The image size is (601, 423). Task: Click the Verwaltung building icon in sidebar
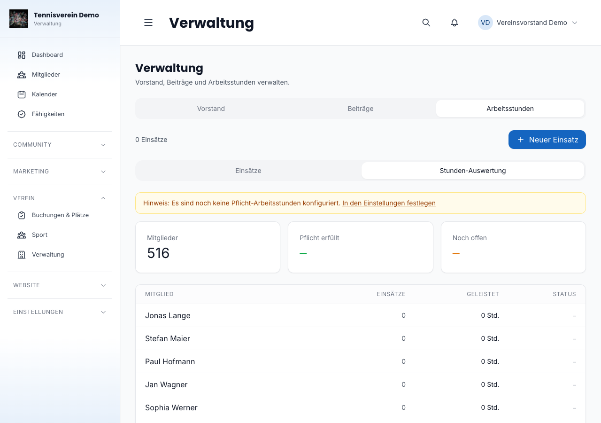[x=22, y=255]
